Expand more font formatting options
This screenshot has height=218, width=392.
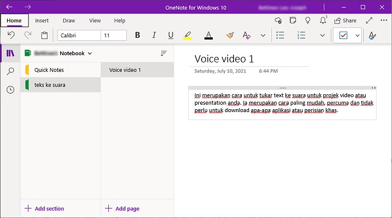pos(263,36)
